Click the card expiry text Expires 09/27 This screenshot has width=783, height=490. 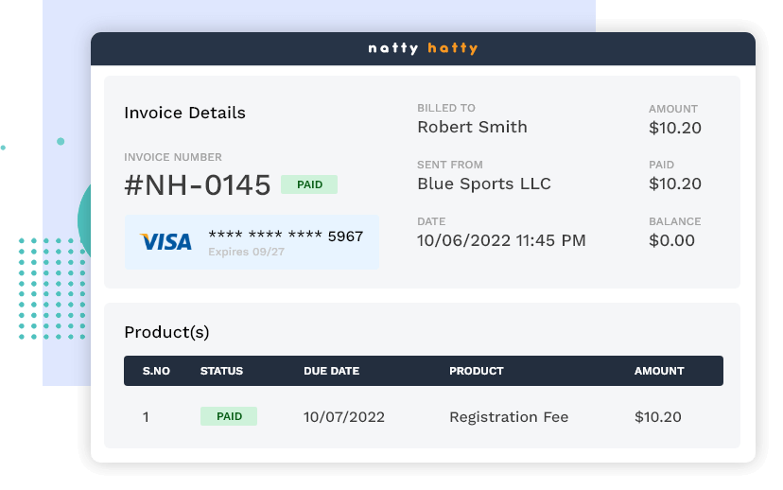(x=246, y=253)
